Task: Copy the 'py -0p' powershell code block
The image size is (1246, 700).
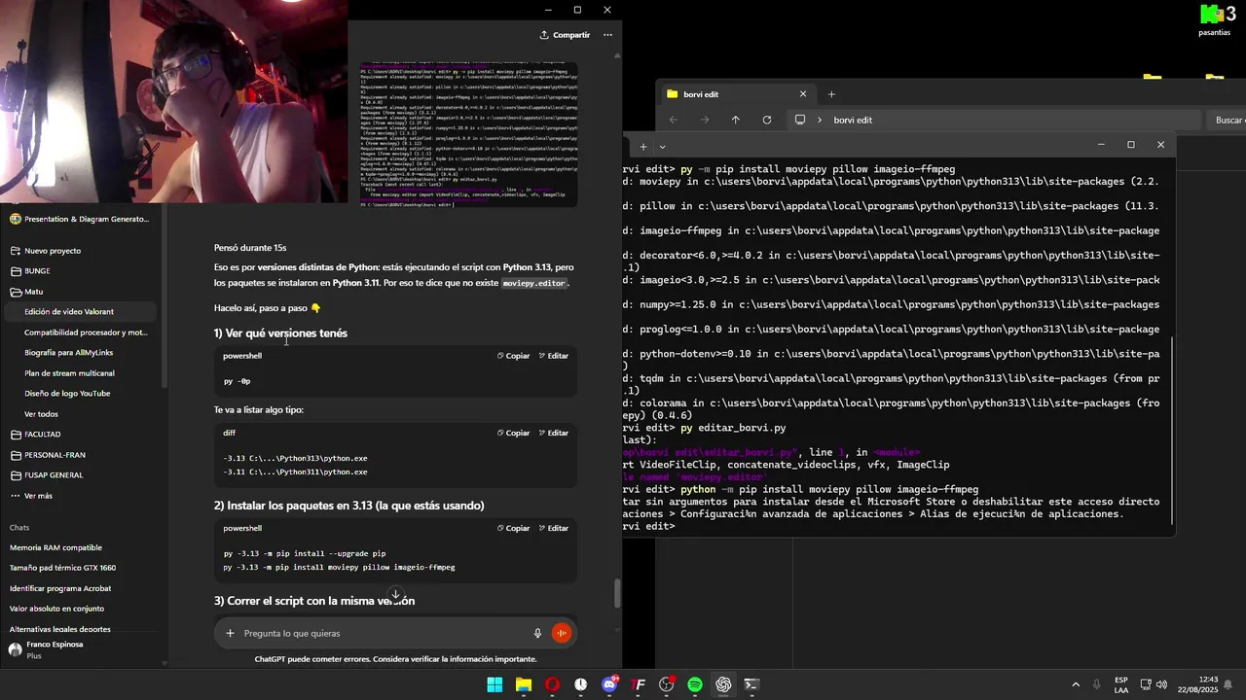Action: 514,356
